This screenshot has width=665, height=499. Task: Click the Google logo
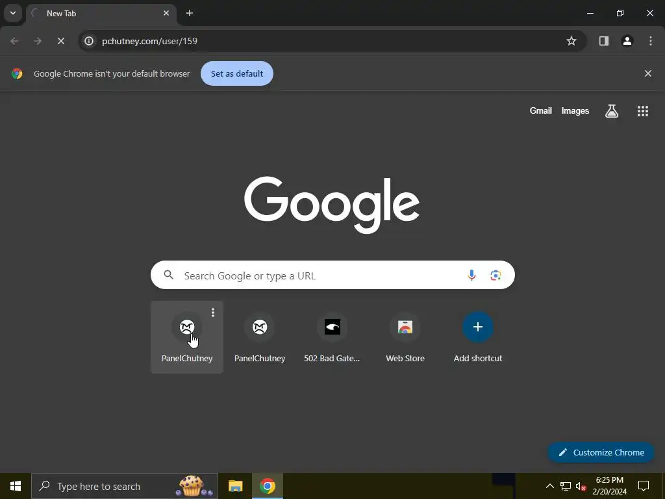332,205
